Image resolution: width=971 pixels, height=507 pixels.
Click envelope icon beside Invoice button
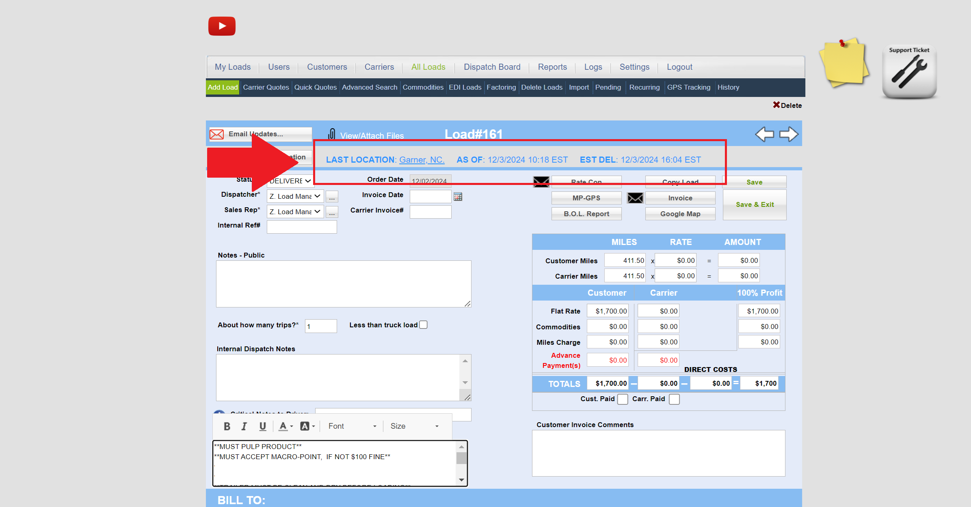(635, 198)
